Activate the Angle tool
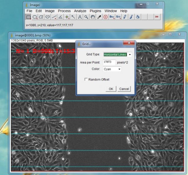This screenshot has width=188, height=175. (60, 17)
